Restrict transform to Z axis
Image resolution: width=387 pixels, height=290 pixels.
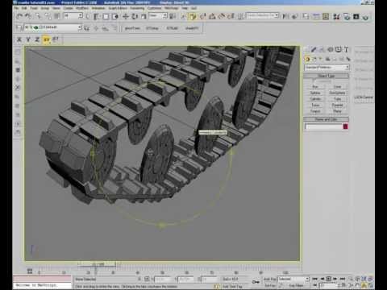37,39
